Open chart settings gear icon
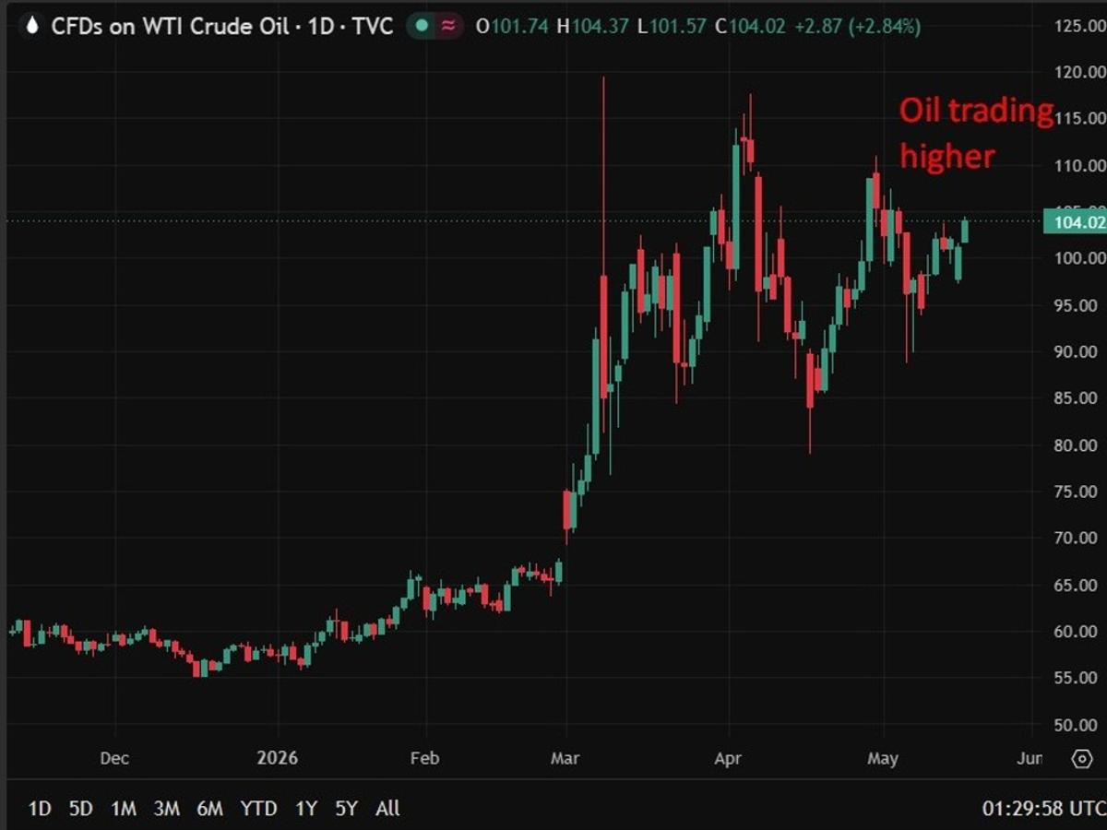This screenshot has height=830, width=1107. pyautogui.click(x=1081, y=758)
